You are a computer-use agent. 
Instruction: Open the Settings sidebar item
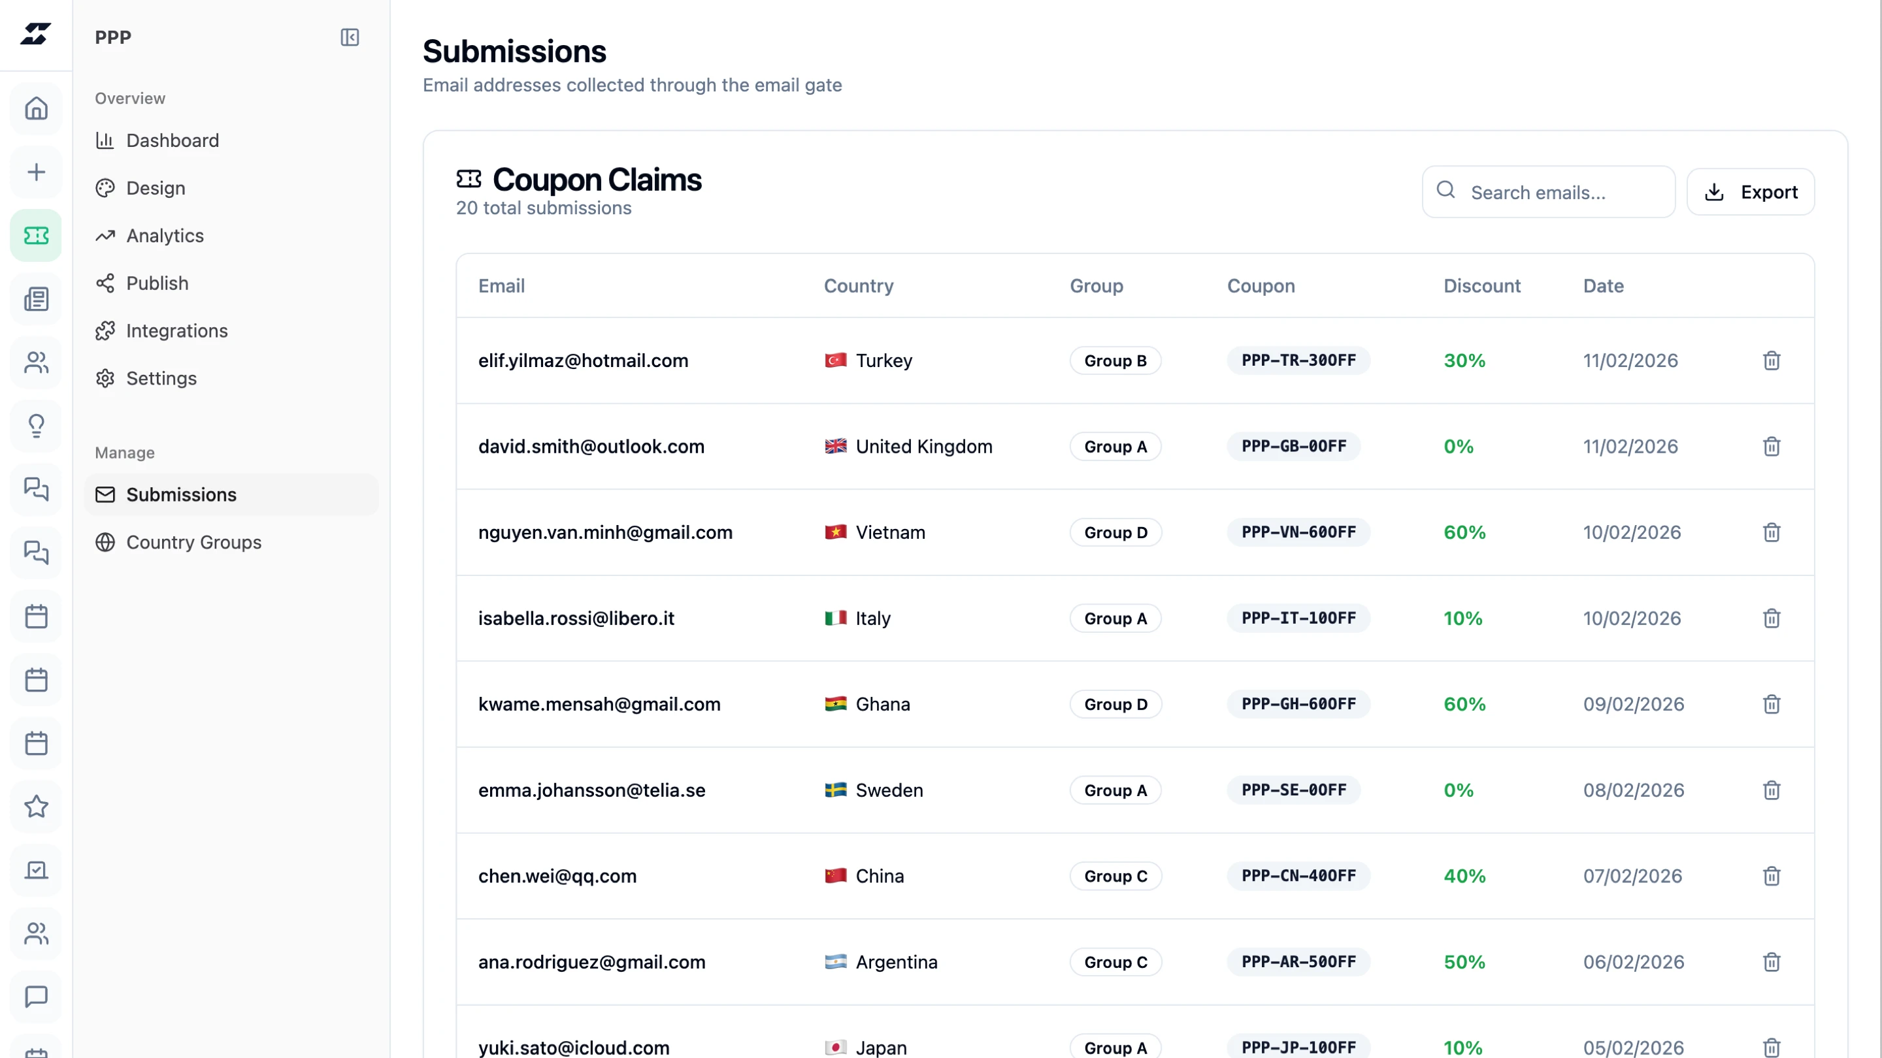click(x=161, y=378)
